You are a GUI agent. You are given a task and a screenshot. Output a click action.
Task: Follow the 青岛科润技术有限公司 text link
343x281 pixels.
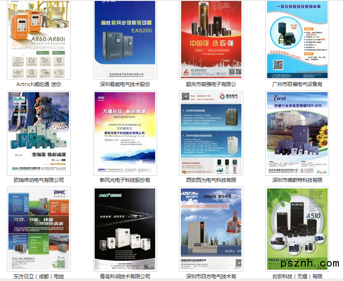[x=125, y=276]
